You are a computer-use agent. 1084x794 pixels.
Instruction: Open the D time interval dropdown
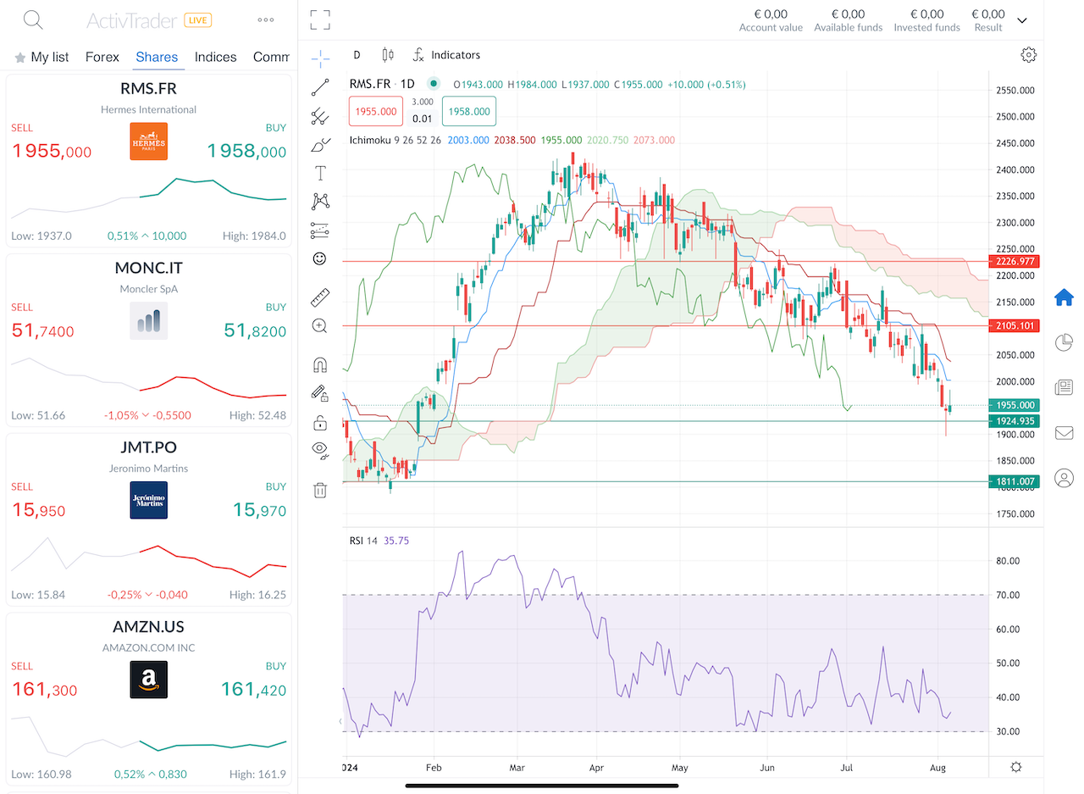357,55
